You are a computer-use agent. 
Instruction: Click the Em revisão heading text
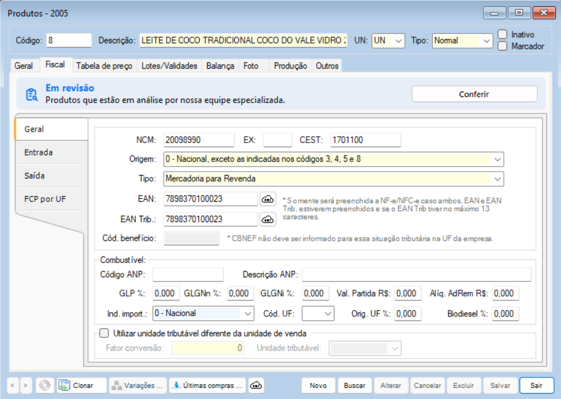[70, 88]
